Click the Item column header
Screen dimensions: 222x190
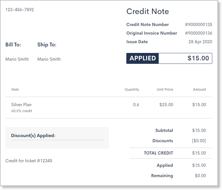tap(15, 90)
